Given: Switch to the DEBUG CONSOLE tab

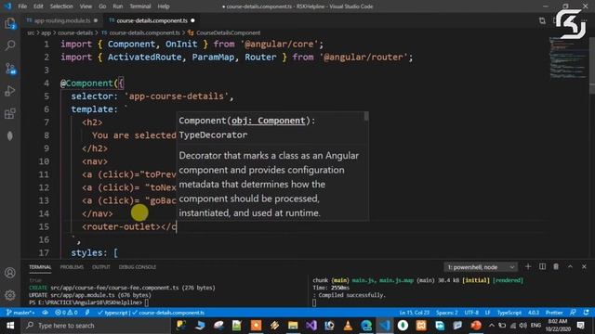Looking at the screenshot, I should [x=138, y=267].
